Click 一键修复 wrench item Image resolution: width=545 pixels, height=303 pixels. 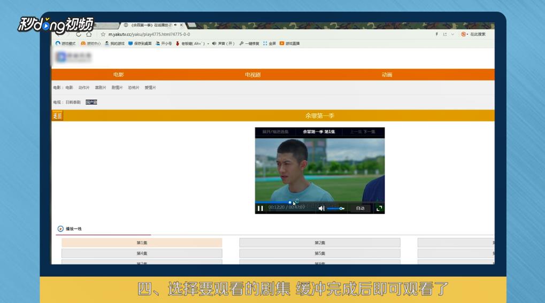[x=249, y=43]
